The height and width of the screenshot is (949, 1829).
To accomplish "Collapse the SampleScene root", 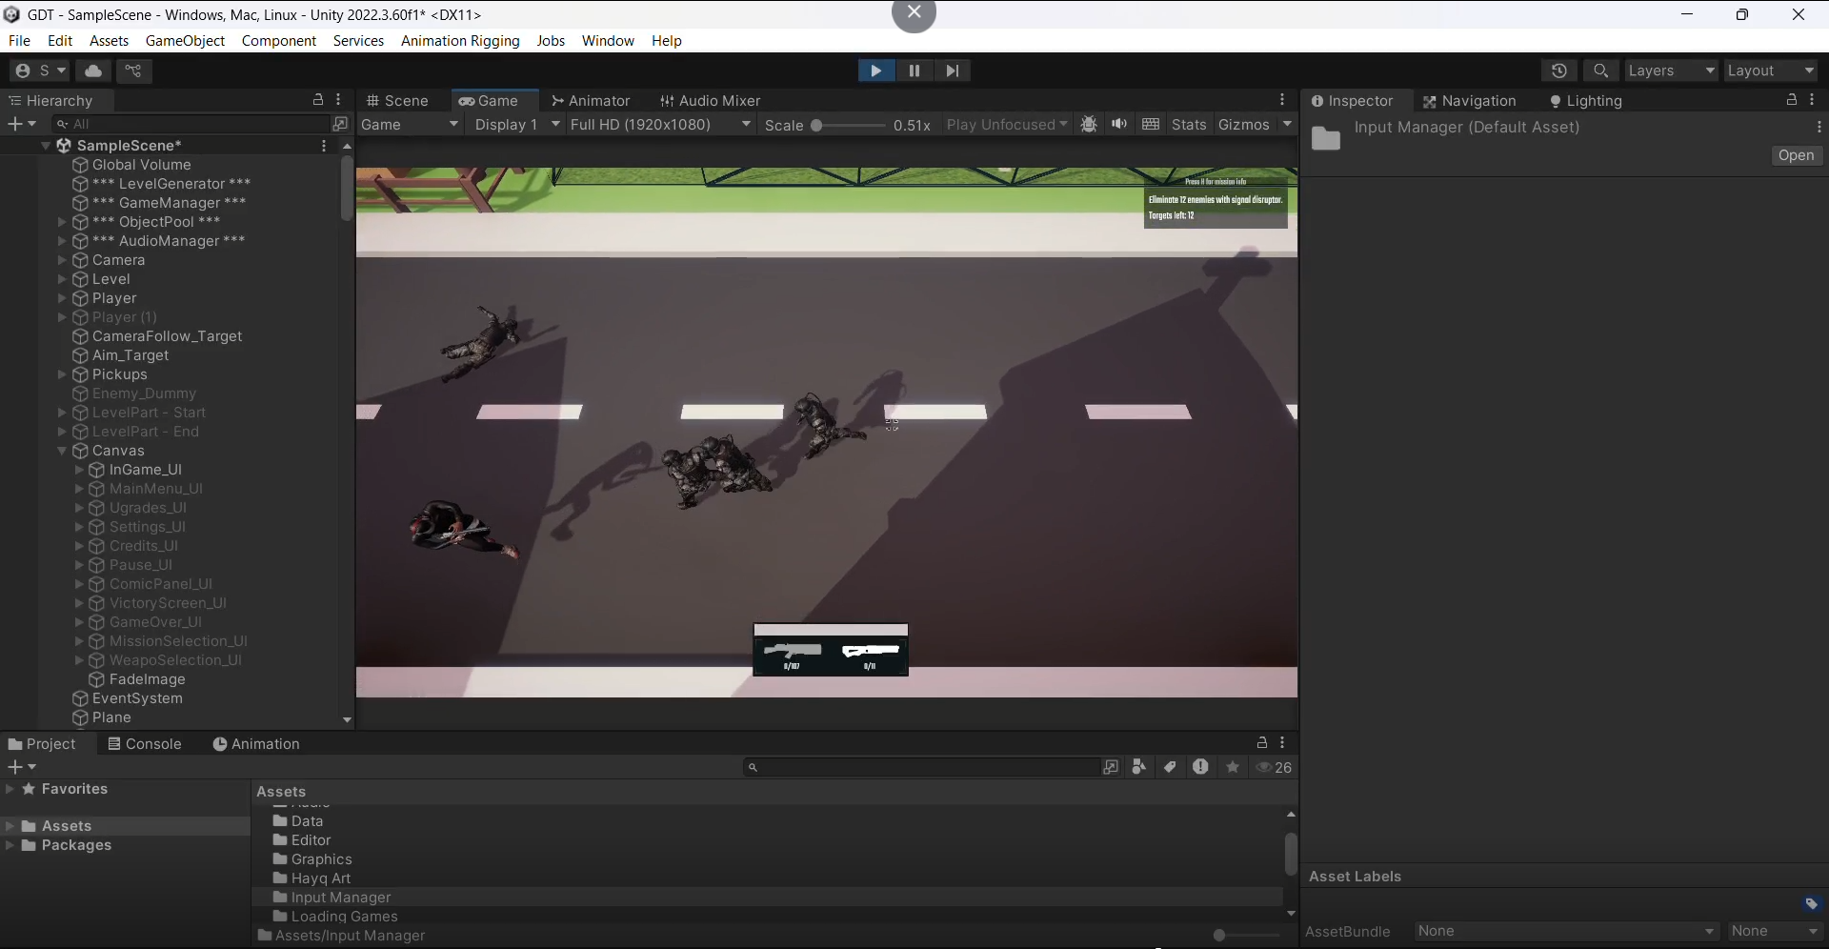I will pyautogui.click(x=45, y=146).
